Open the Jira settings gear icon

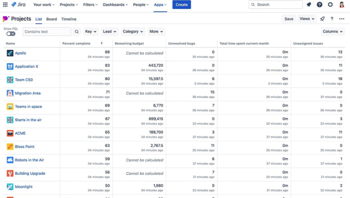click(330, 5)
